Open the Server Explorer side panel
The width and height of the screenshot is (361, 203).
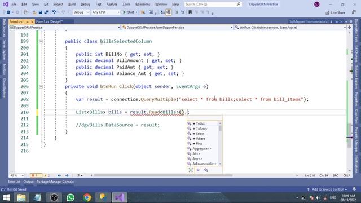[x=4, y=50]
